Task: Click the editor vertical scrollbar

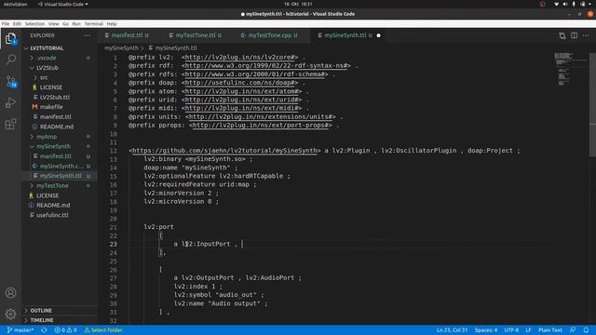Action: tap(592, 104)
